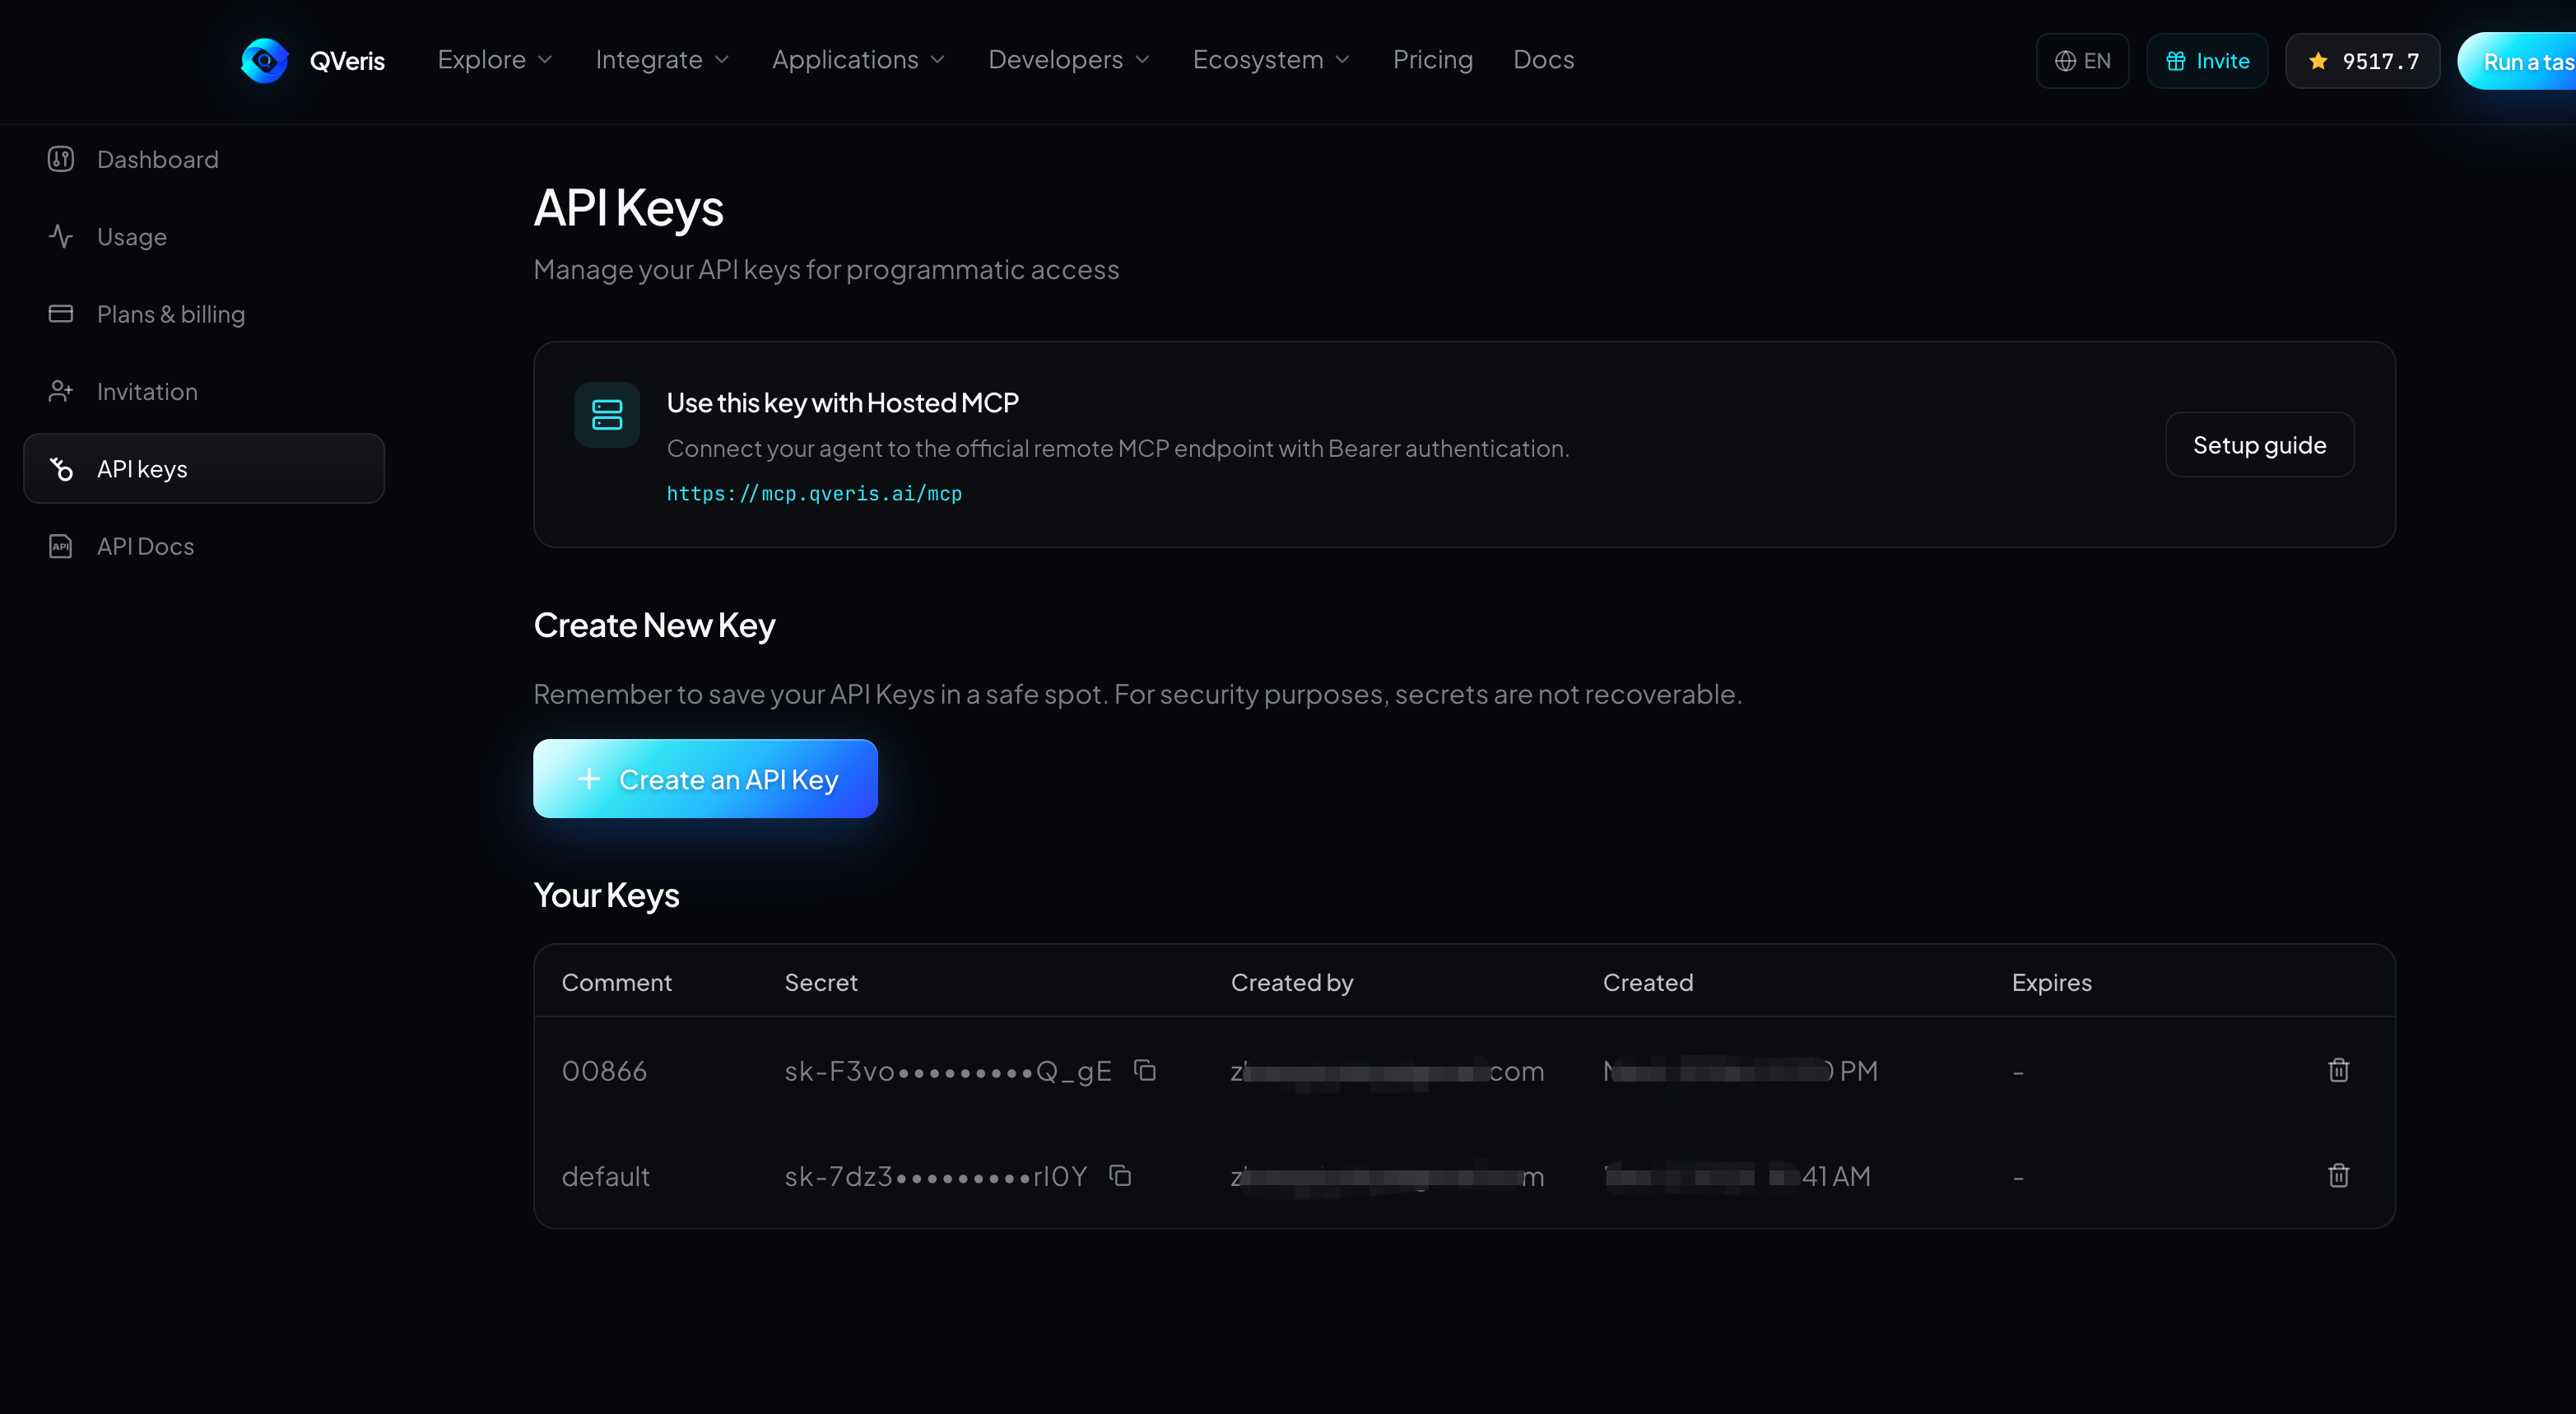Click the Invite button
Viewport: 2576px width, 1414px height.
(x=2207, y=61)
